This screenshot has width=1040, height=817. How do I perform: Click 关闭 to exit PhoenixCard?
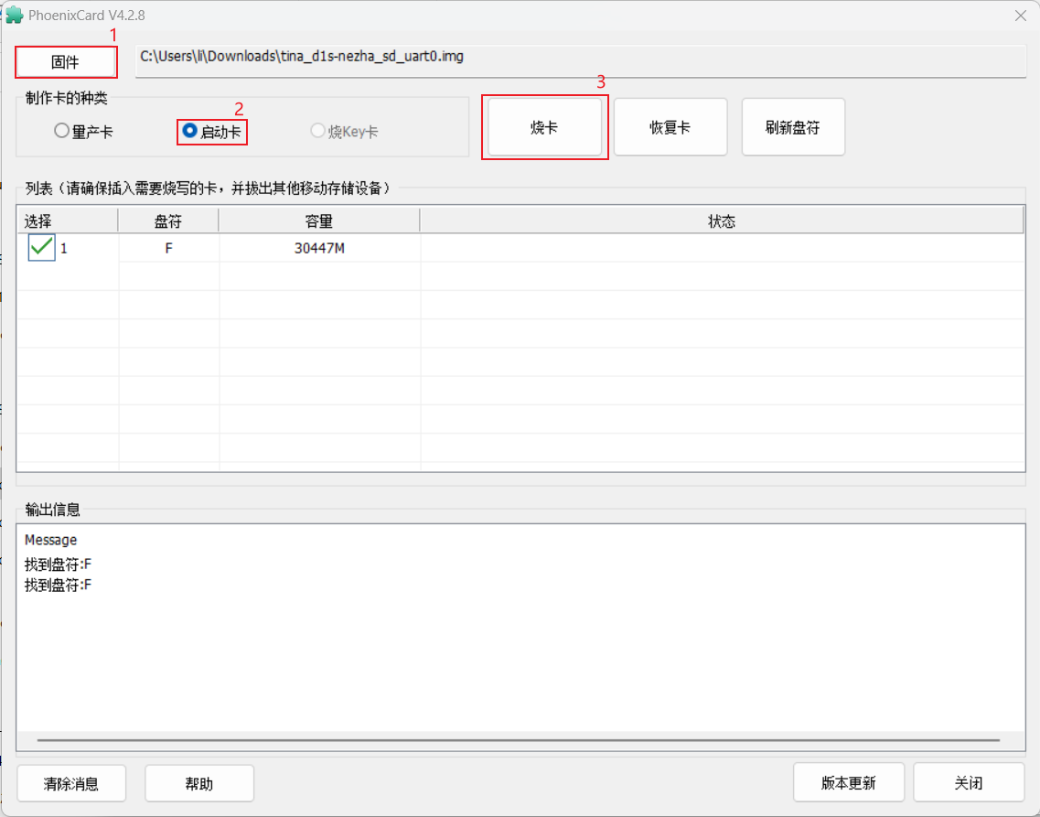pos(970,782)
